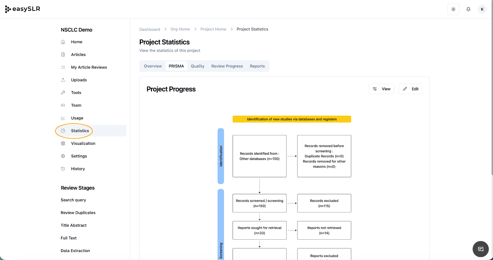Click the Uploads icon in sidebar
This screenshot has width=493, height=260.
[x=63, y=80]
